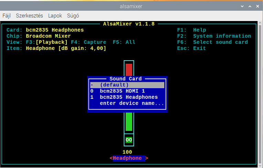
Task: Select the (default) sound card entry
Action: (x=127, y=85)
